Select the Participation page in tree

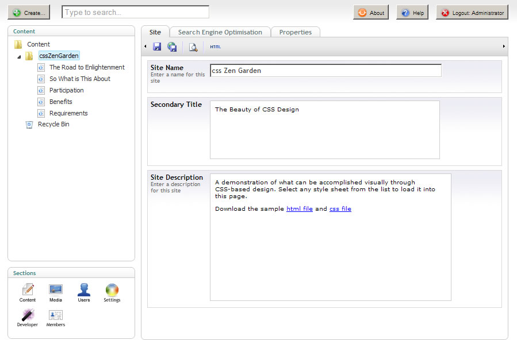(x=67, y=90)
